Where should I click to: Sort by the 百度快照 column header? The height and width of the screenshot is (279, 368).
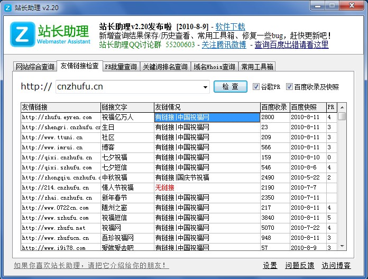point(308,107)
